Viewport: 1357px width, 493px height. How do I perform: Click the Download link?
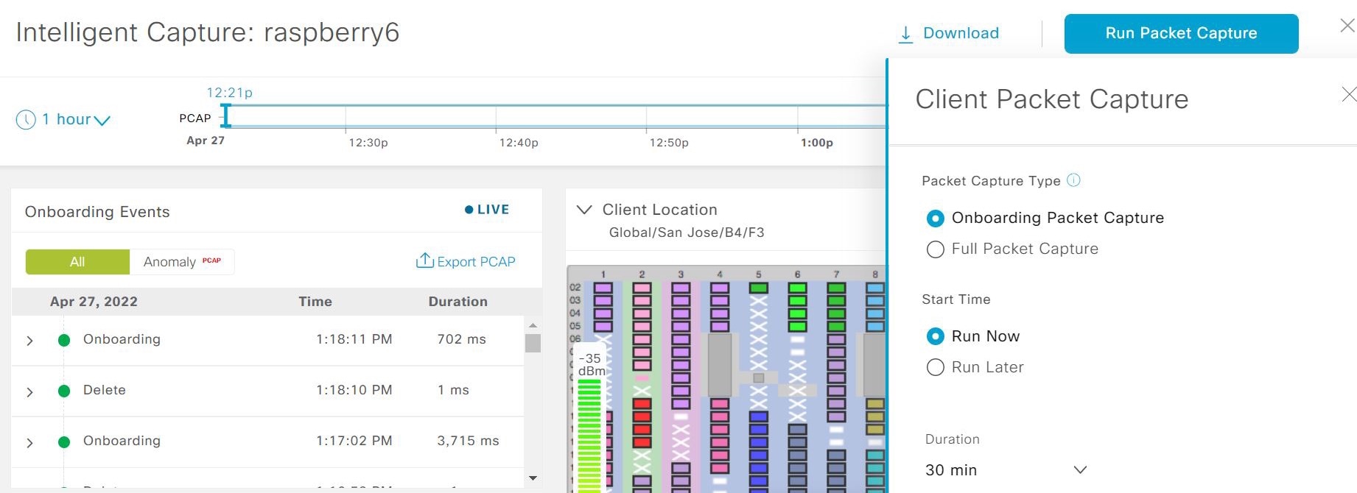point(961,33)
